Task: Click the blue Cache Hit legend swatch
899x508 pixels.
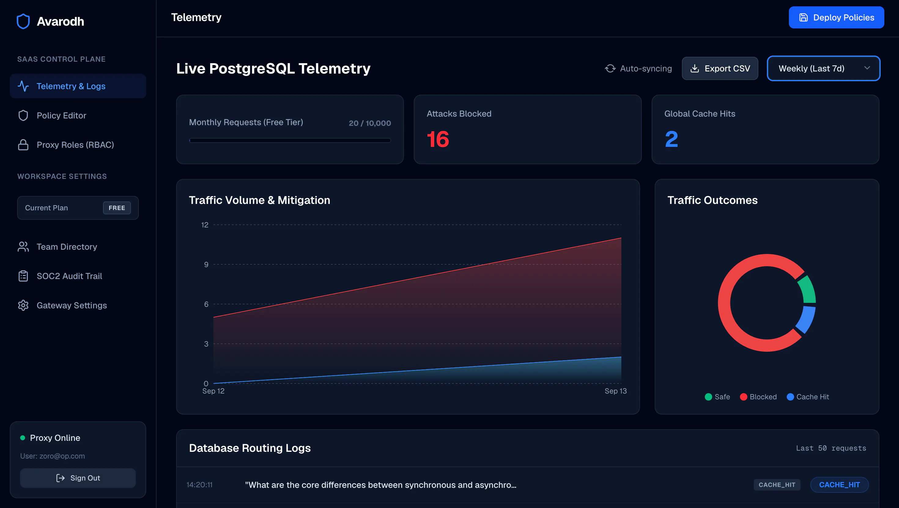Action: pos(790,397)
